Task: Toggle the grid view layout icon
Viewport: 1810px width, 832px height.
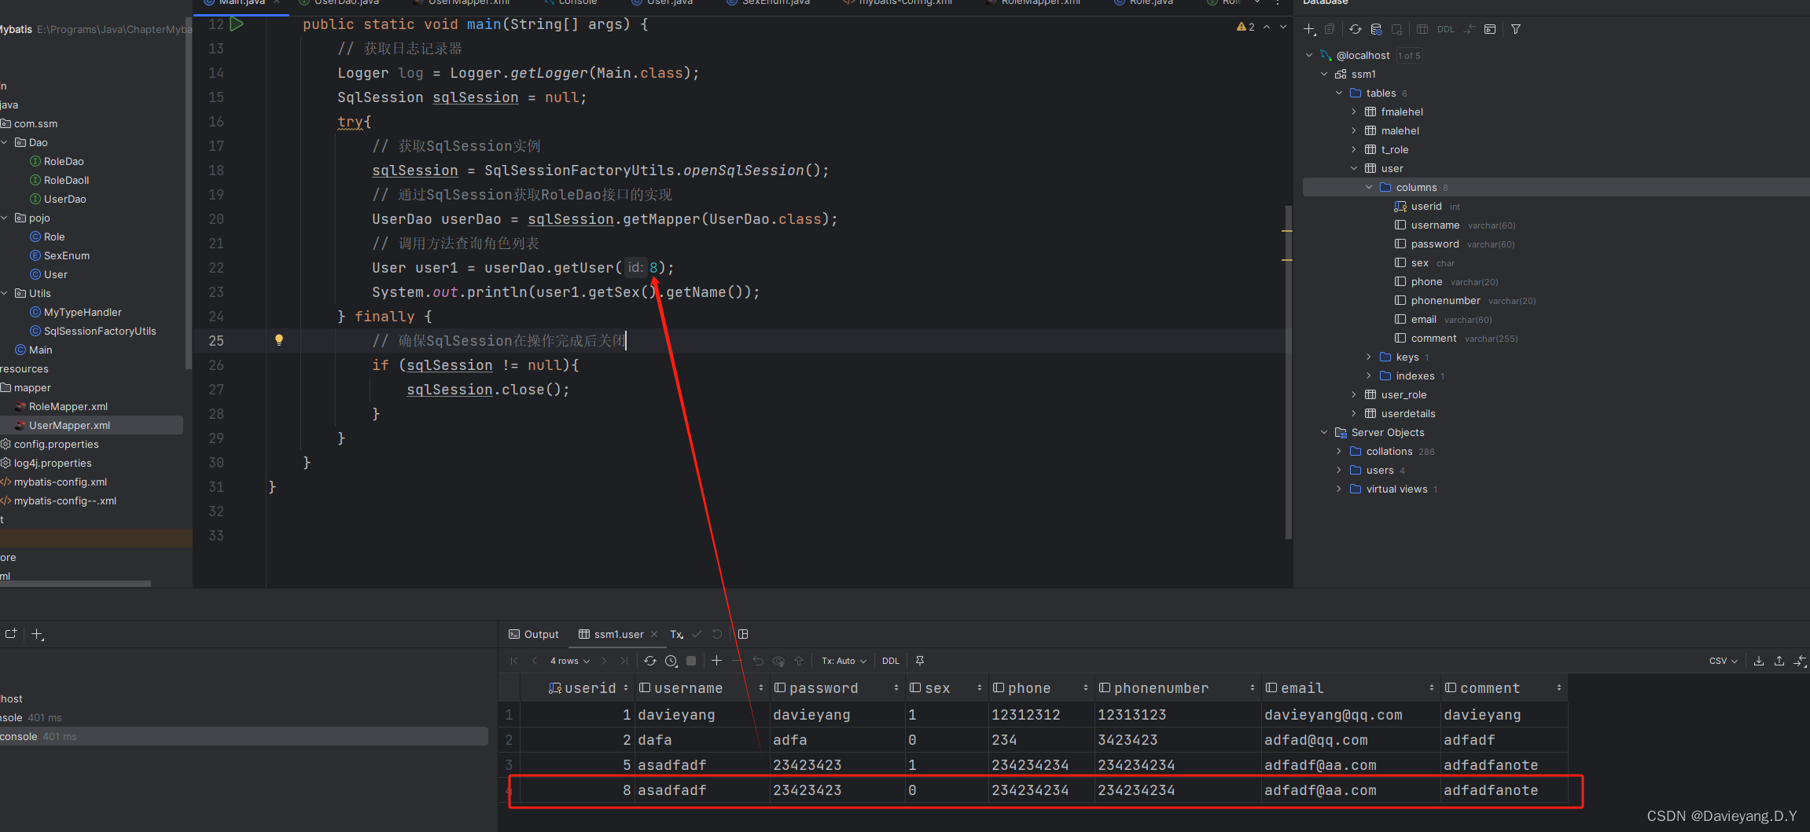Action: pyautogui.click(x=743, y=634)
